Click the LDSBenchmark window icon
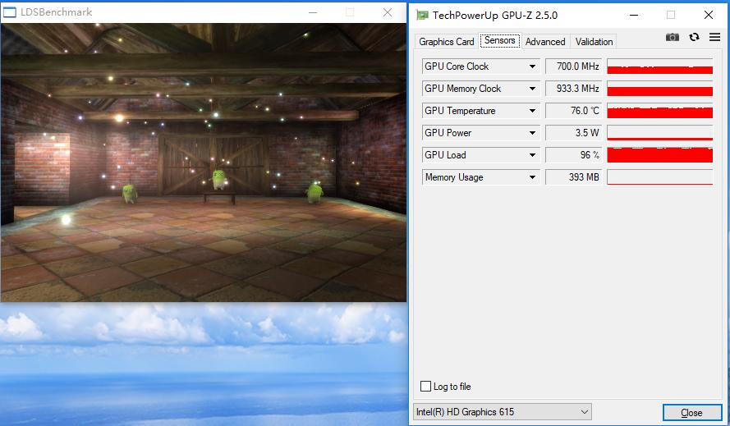 click(x=9, y=12)
